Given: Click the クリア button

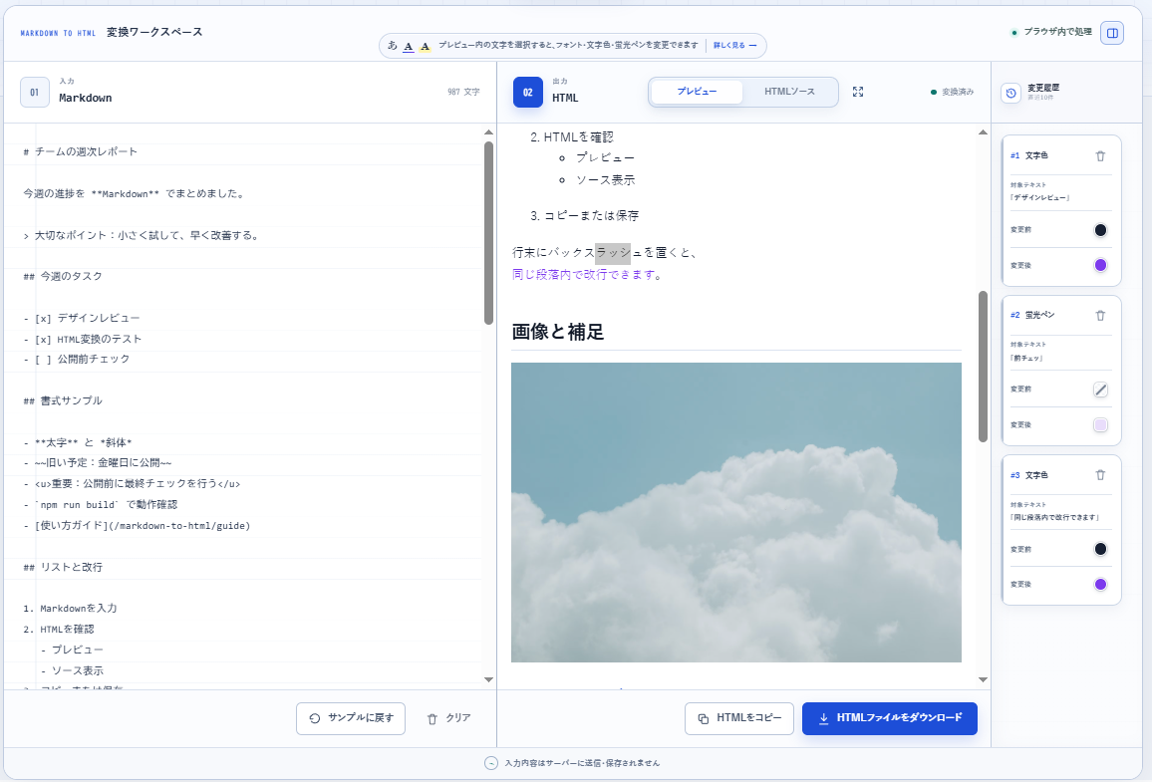Looking at the screenshot, I should point(448,718).
